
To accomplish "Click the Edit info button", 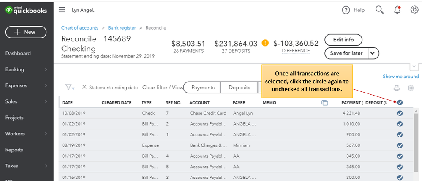I will click(343, 40).
